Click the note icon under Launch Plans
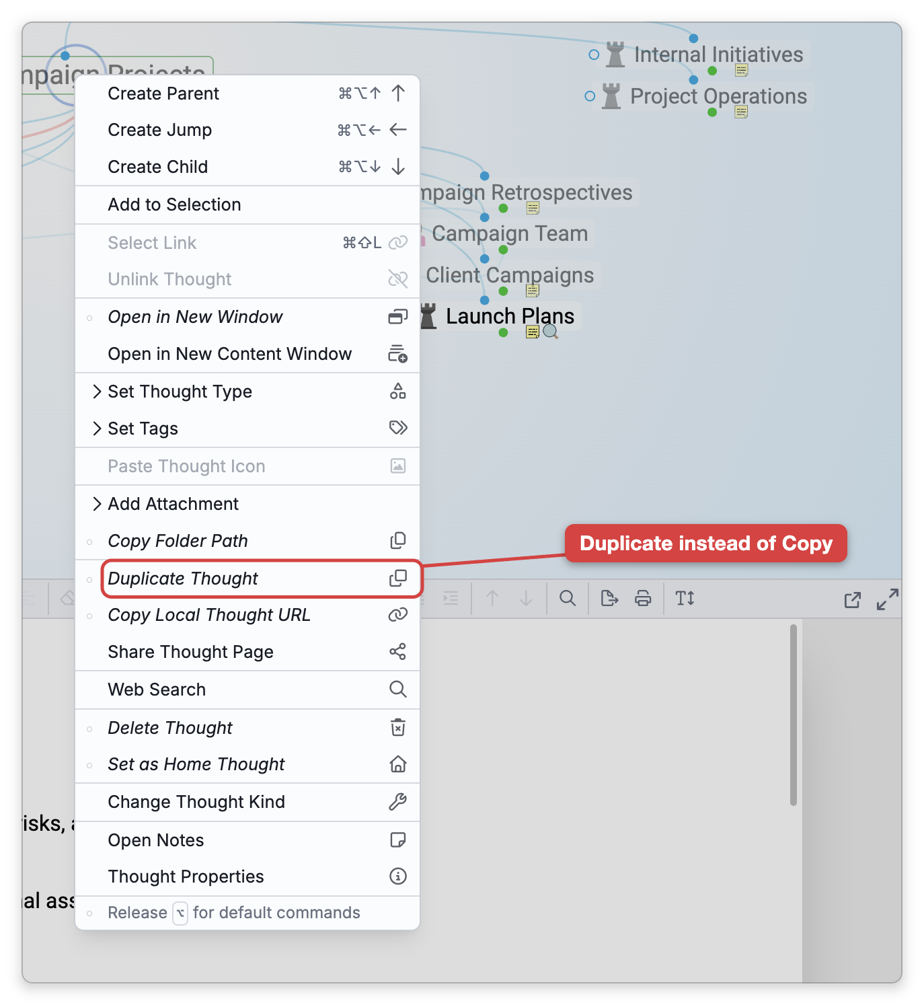This screenshot has height=1005, width=924. point(533,332)
